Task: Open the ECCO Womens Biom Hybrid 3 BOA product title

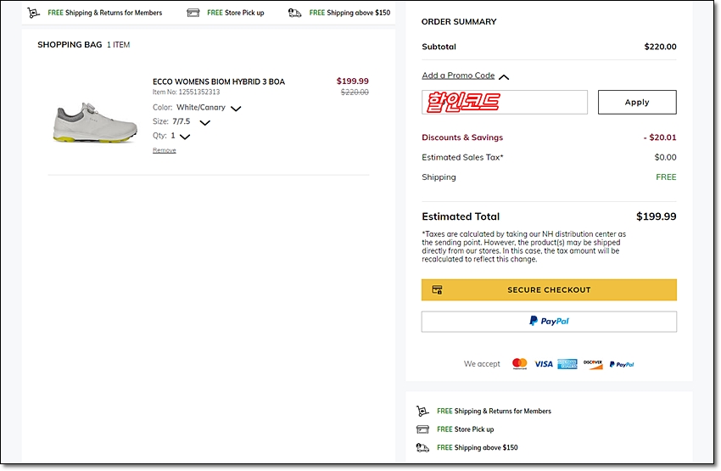Action: (x=219, y=81)
